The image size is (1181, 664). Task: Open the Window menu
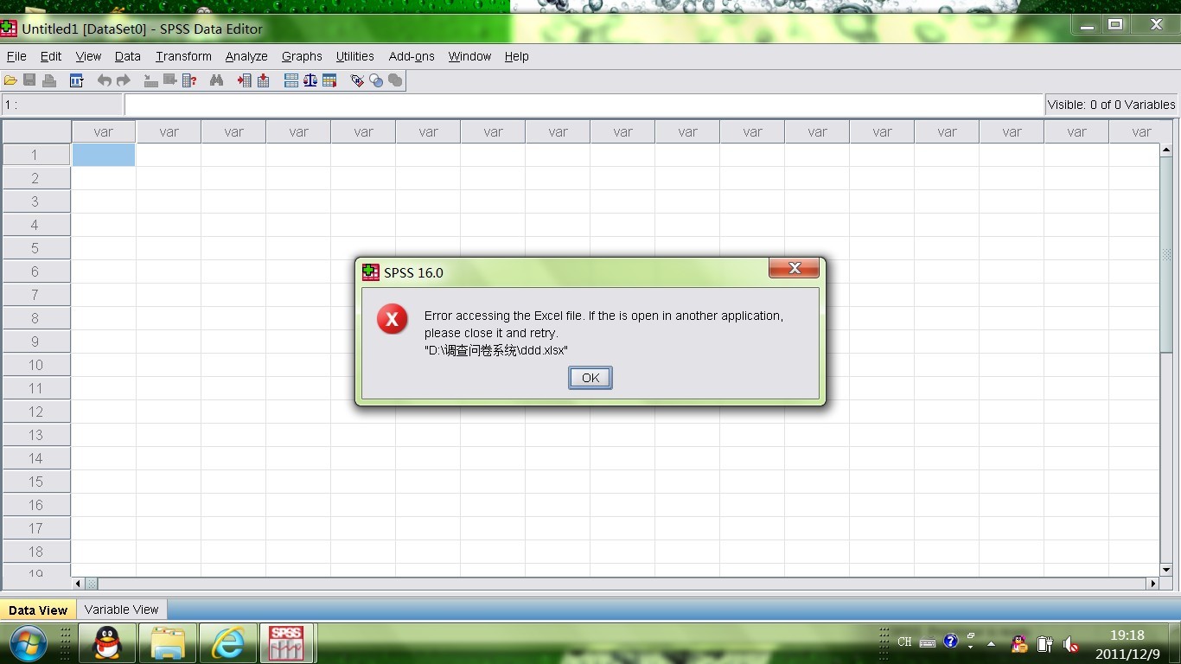coord(469,56)
